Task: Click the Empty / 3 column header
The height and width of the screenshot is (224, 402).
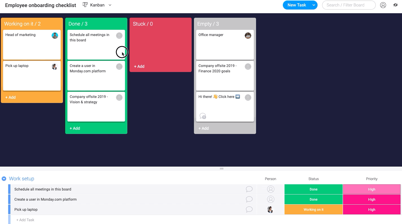Action: (208, 24)
